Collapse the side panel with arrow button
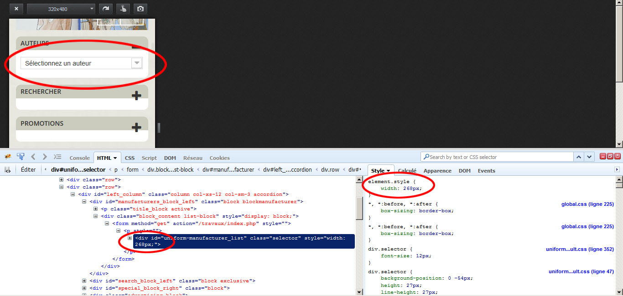The image size is (623, 296). tap(617, 169)
